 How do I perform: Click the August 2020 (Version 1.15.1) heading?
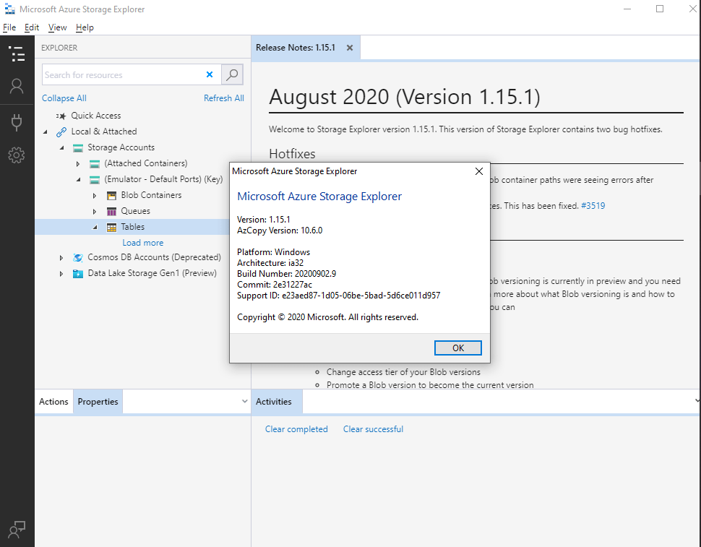pyautogui.click(x=405, y=97)
